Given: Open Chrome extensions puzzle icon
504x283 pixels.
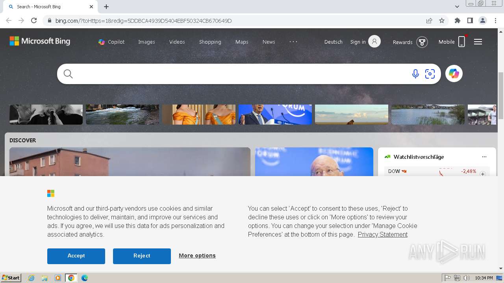Looking at the screenshot, I should (x=458, y=20).
